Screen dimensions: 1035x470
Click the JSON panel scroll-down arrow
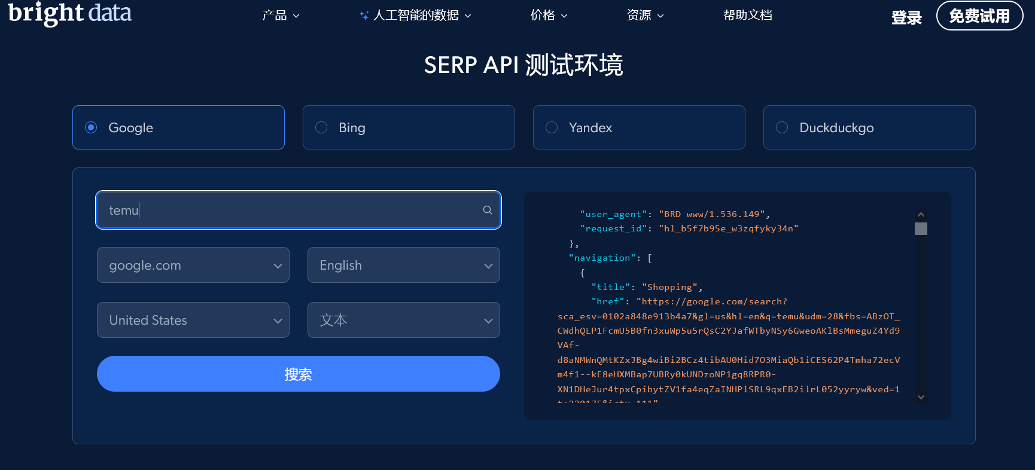tap(921, 397)
